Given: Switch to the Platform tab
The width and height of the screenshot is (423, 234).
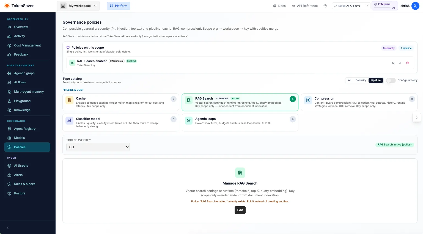Looking at the screenshot, I should (119, 6).
